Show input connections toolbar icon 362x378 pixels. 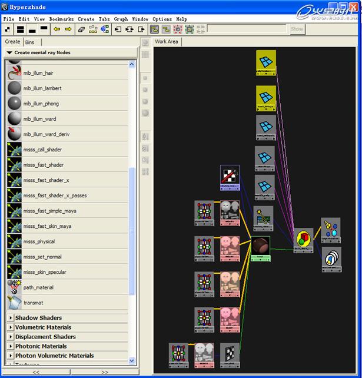click(118, 29)
